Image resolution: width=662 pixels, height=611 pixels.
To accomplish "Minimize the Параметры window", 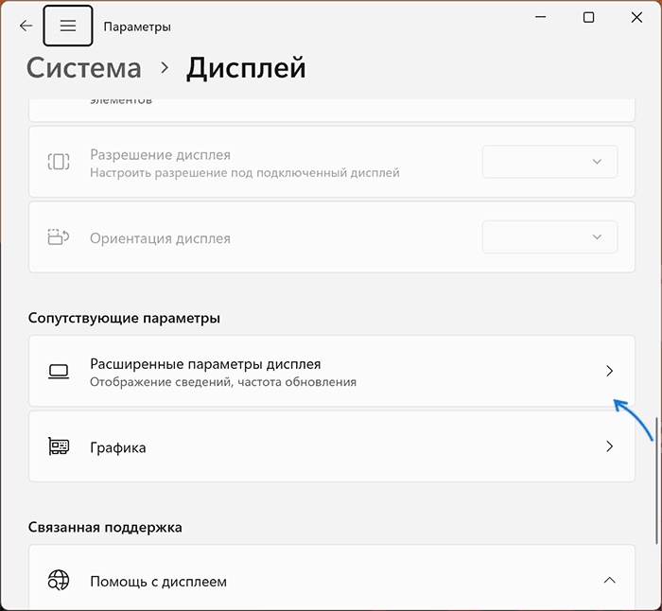I will pyautogui.click(x=541, y=17).
